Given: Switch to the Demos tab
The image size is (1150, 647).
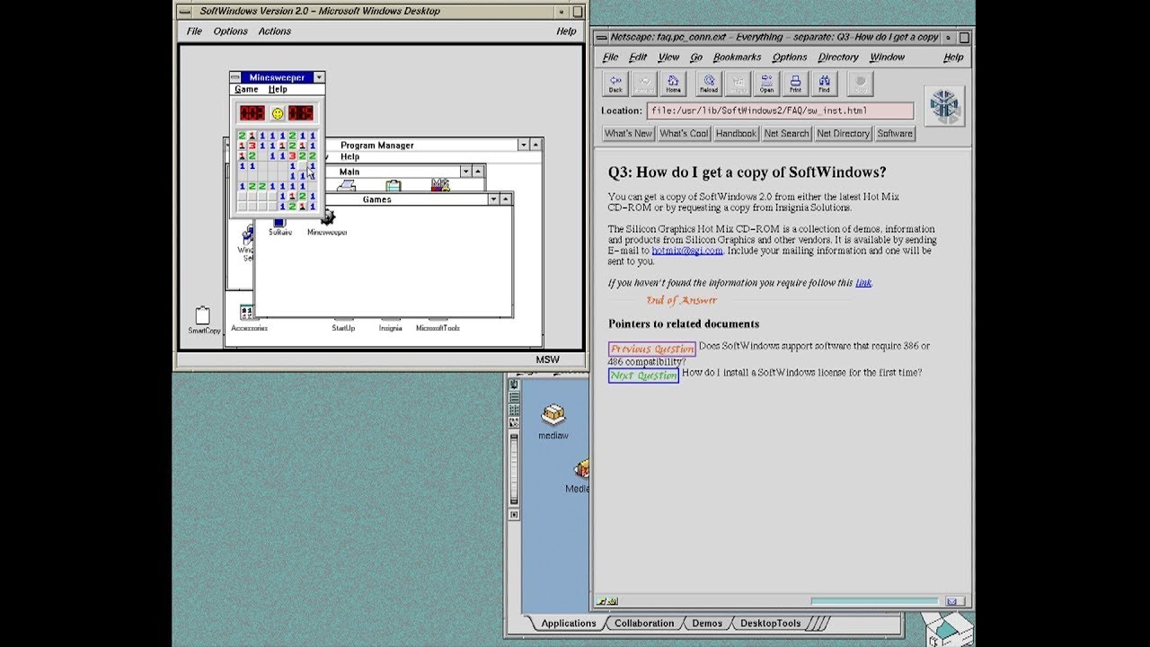Looking at the screenshot, I should 707,623.
